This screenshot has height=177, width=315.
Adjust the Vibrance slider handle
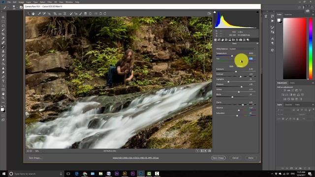point(239,110)
